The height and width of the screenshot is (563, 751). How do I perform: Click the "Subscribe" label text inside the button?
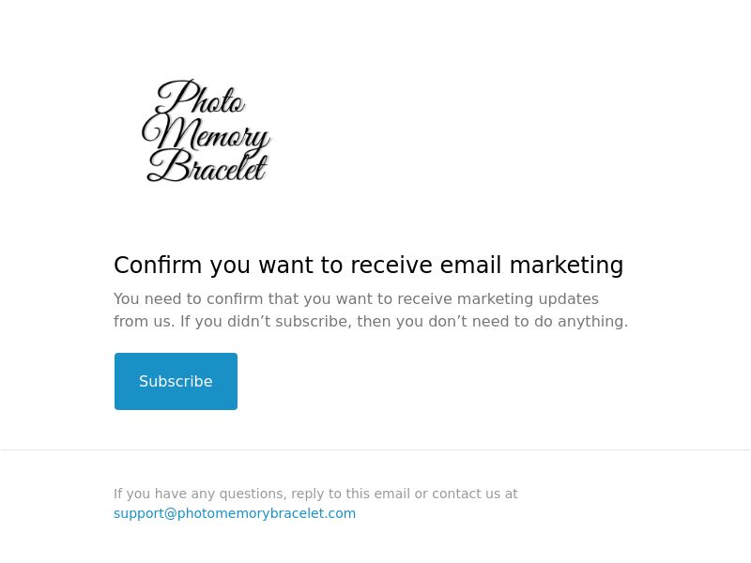pyautogui.click(x=176, y=381)
